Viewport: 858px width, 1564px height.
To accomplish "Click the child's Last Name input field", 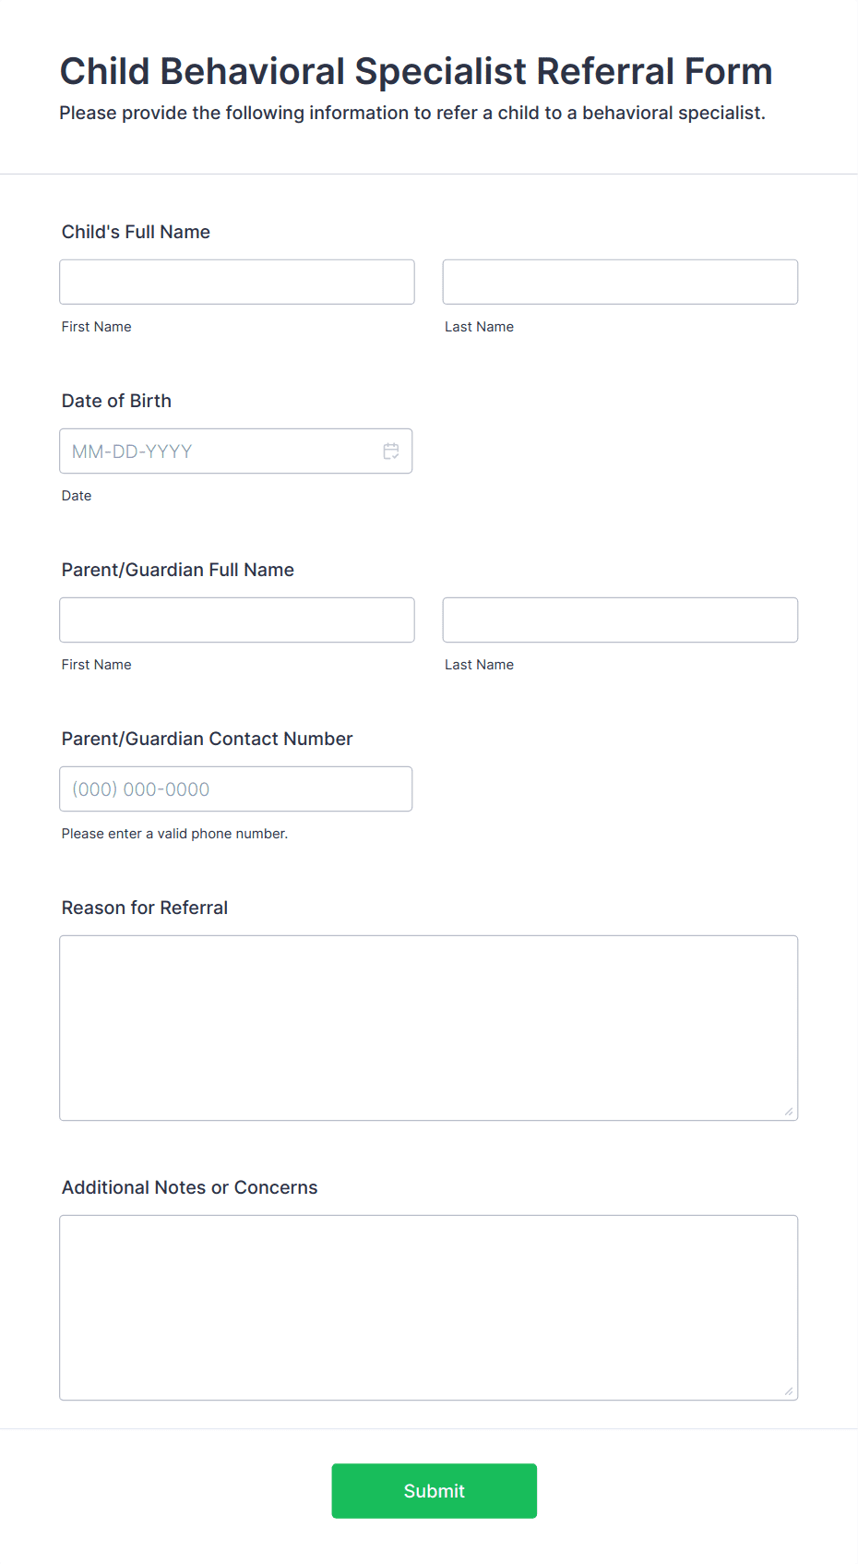I will [x=620, y=282].
